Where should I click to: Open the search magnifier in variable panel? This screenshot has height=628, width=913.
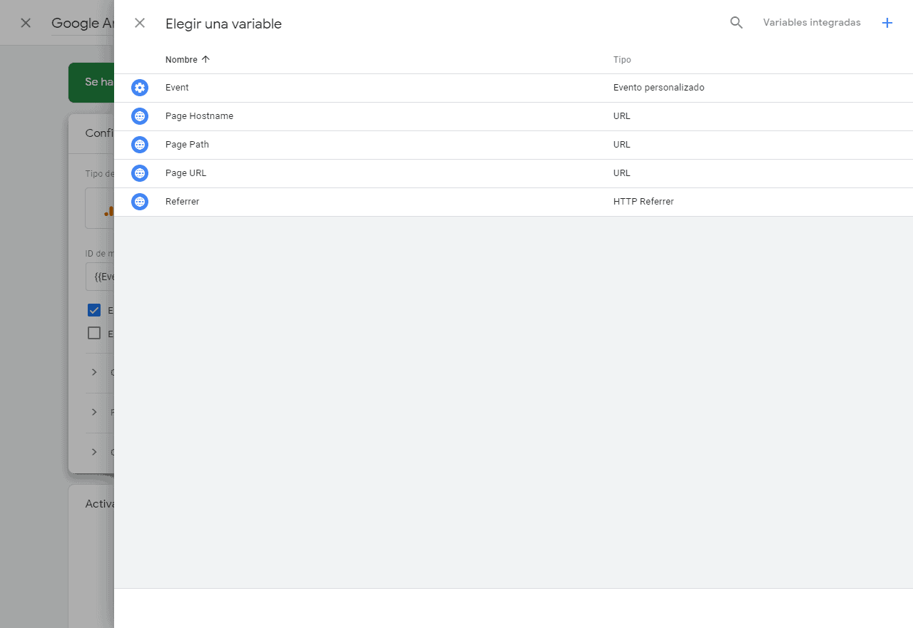click(736, 23)
